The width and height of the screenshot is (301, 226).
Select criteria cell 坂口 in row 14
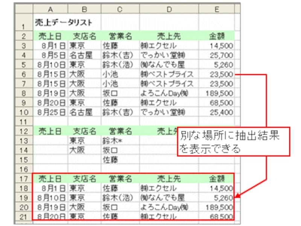pos(120,150)
